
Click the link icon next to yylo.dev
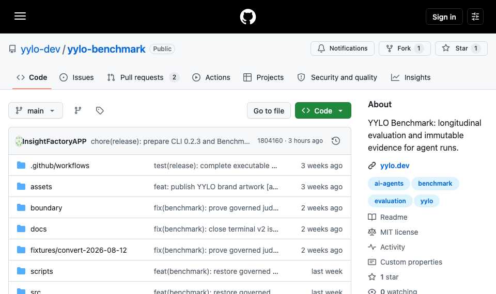[x=372, y=166]
